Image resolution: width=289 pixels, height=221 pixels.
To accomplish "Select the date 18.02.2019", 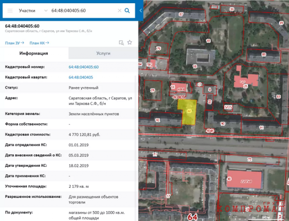I will [x=79, y=166].
